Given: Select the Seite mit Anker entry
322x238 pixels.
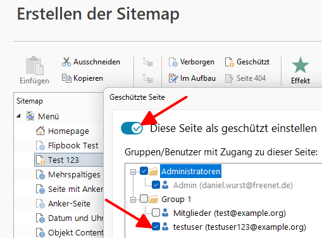Looking at the screenshot, I should pos(76,189).
